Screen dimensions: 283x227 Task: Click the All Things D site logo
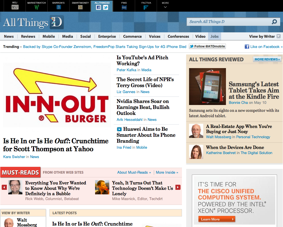33,22
